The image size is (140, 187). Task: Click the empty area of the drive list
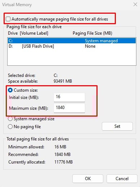[72, 57]
